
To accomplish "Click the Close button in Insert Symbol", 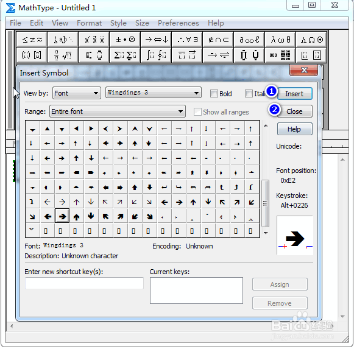I will point(295,111).
